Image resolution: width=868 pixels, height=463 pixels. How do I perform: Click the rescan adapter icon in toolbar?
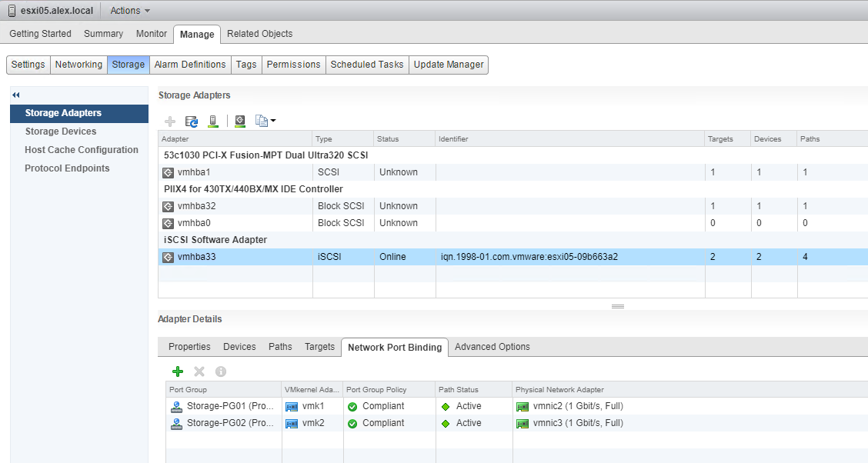pyautogui.click(x=240, y=121)
